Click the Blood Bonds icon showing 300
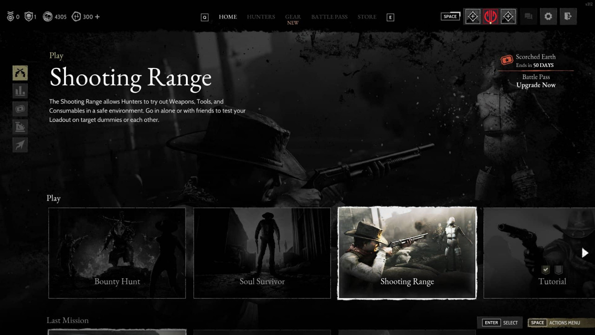Screen dimensions: 595x335 77,17
